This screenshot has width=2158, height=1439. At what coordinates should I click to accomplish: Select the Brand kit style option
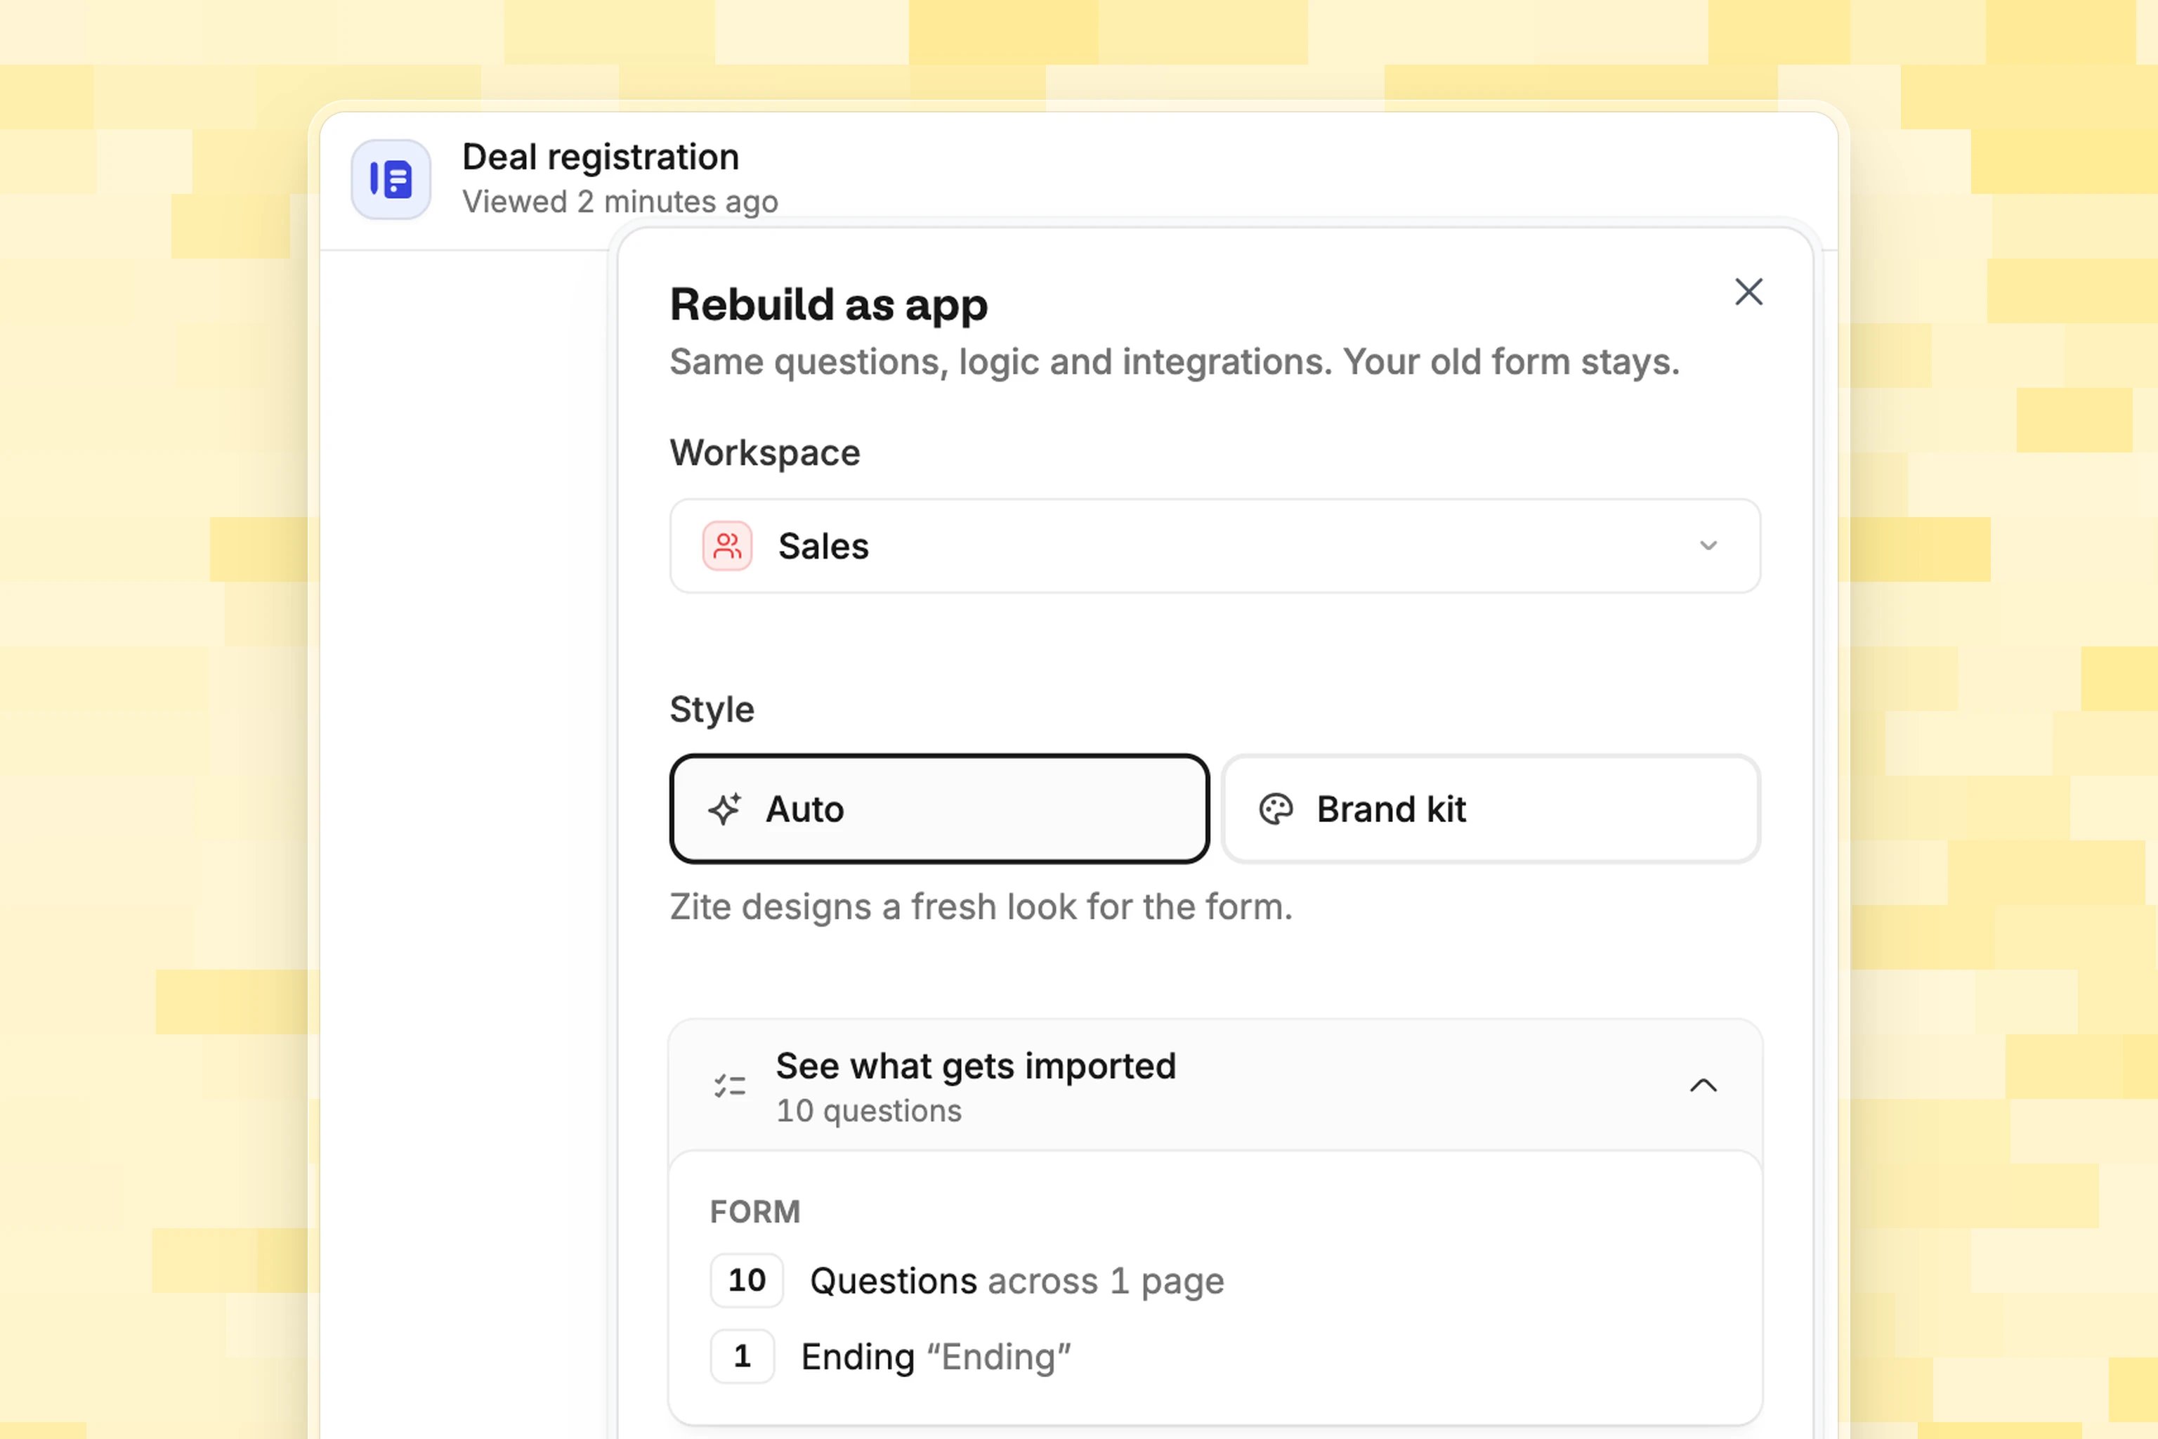pos(1491,809)
